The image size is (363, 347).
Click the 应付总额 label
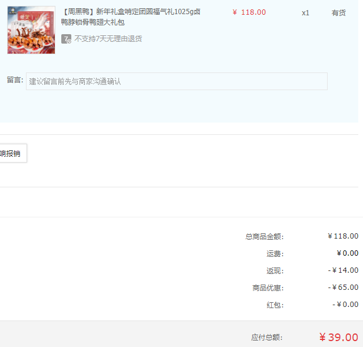click(267, 337)
